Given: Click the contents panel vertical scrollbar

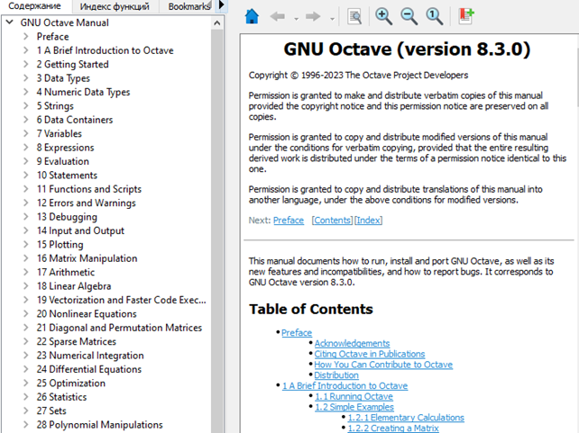Looking at the screenshot, I should click(216, 225).
